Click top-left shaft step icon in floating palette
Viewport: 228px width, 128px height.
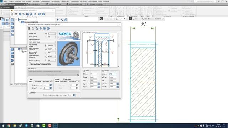3,20
